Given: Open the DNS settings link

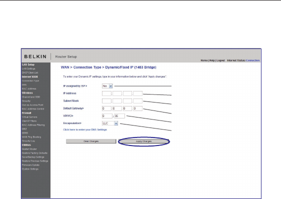Looking at the screenshot, I should (x=85, y=129).
